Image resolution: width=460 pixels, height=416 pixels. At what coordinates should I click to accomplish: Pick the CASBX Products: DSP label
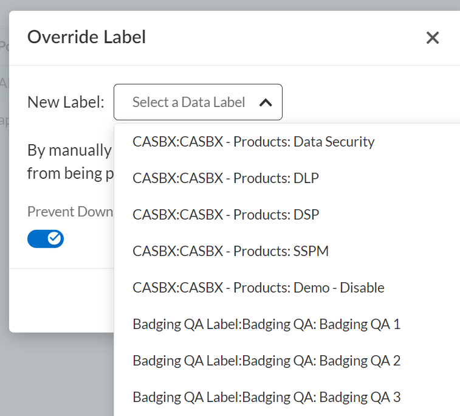225,215
